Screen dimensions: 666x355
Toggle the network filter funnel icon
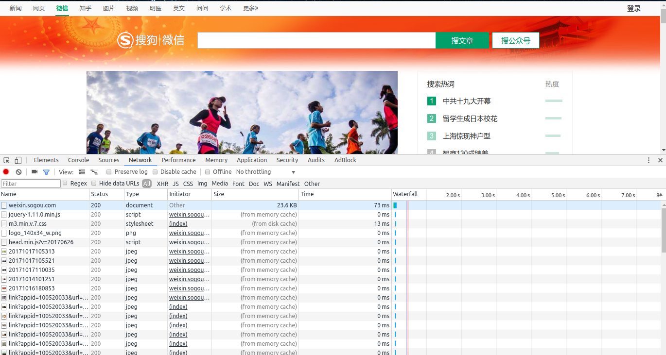(x=46, y=172)
